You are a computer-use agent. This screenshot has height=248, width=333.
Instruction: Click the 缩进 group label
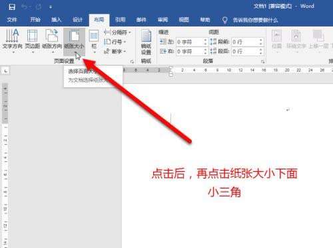(164, 33)
